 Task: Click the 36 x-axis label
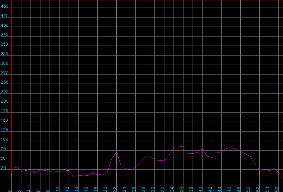coord(182,189)
